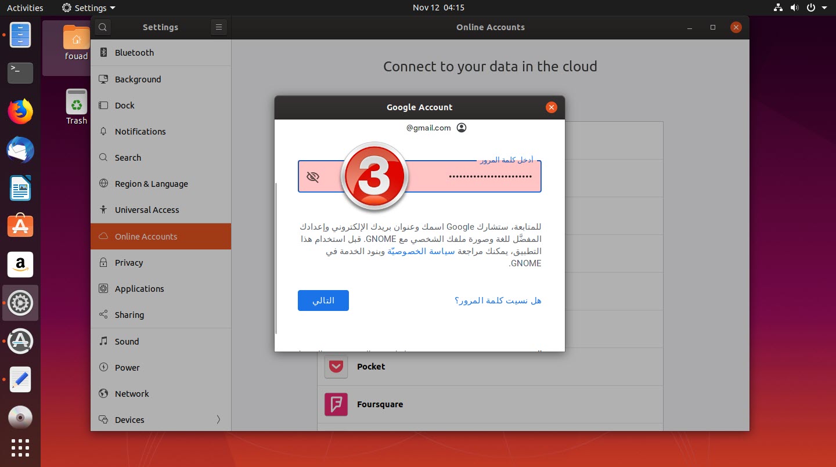Screen dimensions: 836x467
Task: Open Amazon launcher in the dock
Action: 20,265
